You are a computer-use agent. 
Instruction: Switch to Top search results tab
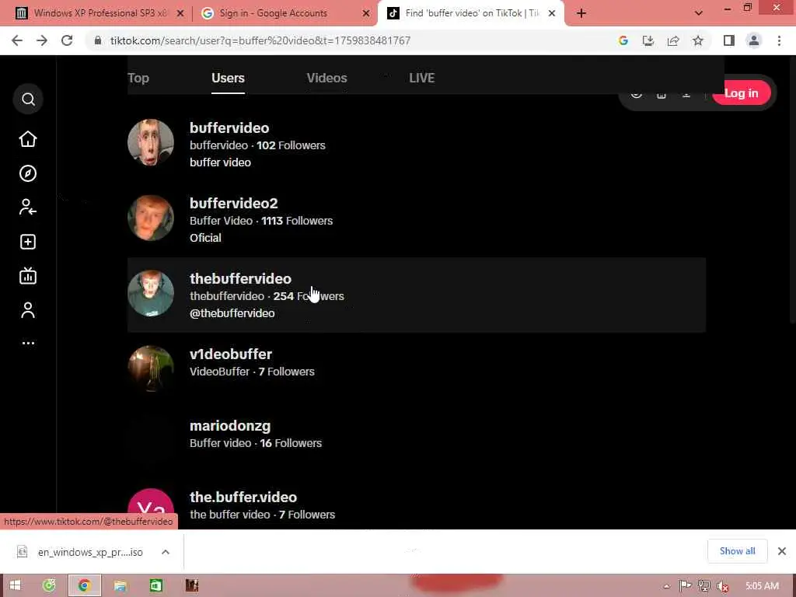pos(138,79)
